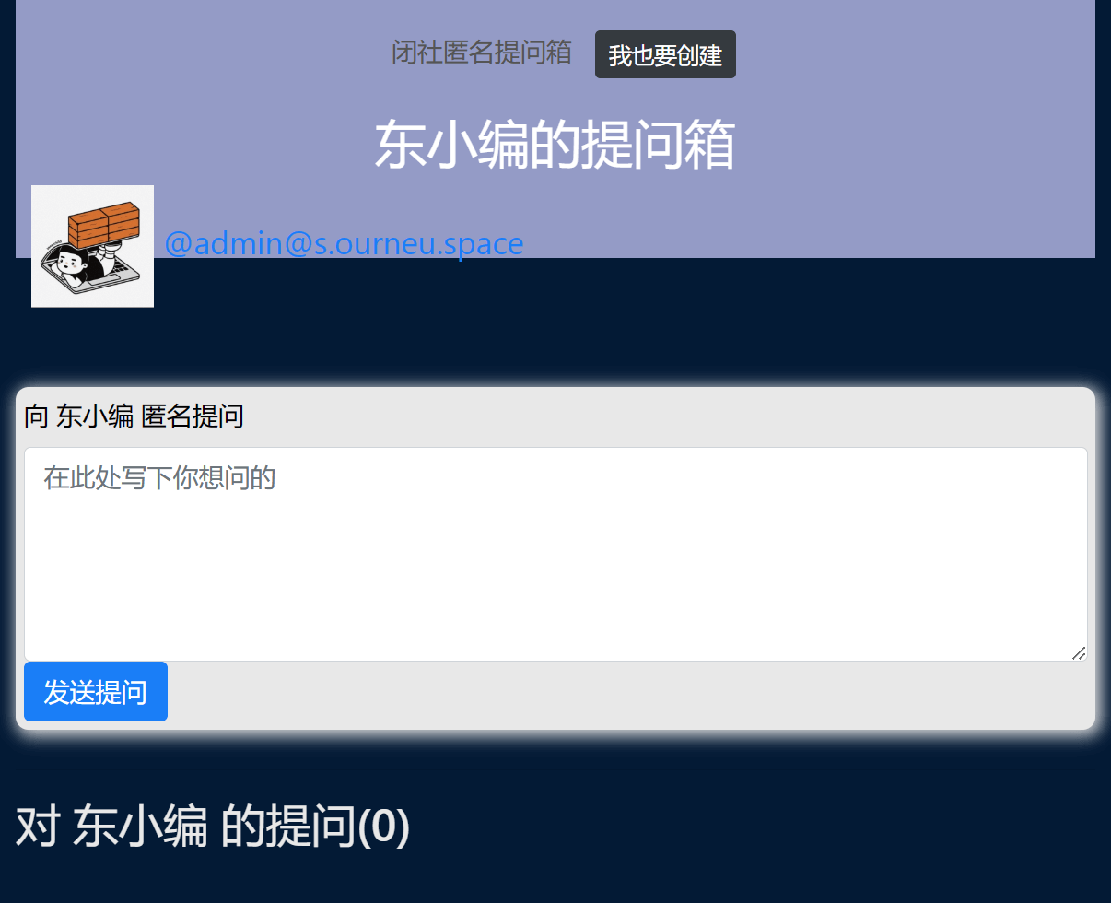Click the 我也要创建 button
The image size is (1111, 903).
[x=665, y=54]
